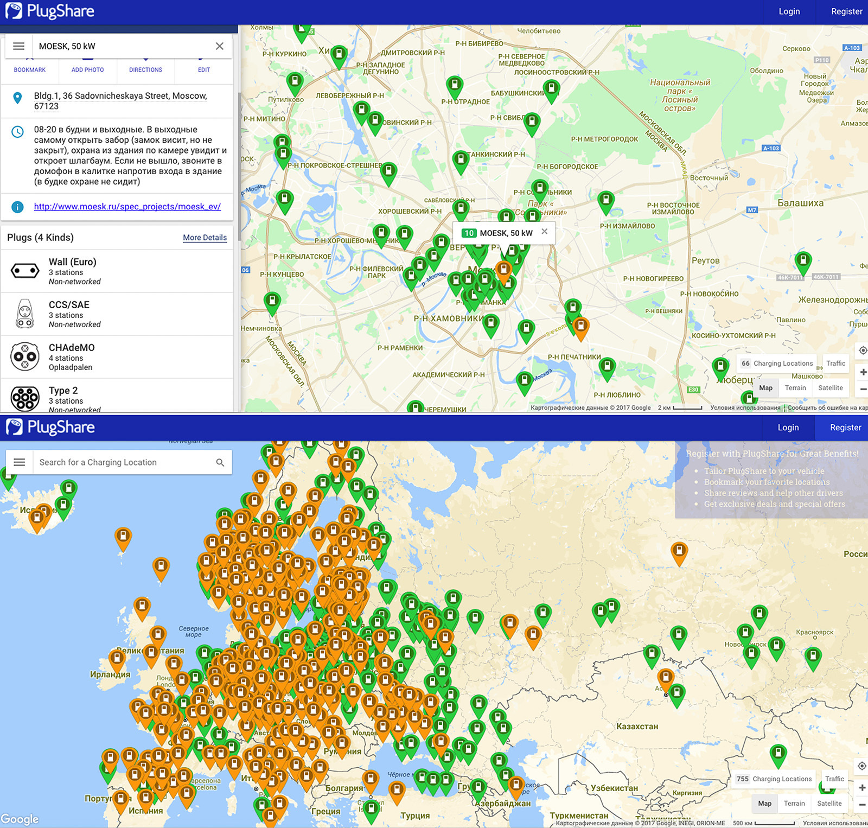The image size is (868, 828).
Task: Click ADD PHOTO action
Action: click(x=87, y=69)
